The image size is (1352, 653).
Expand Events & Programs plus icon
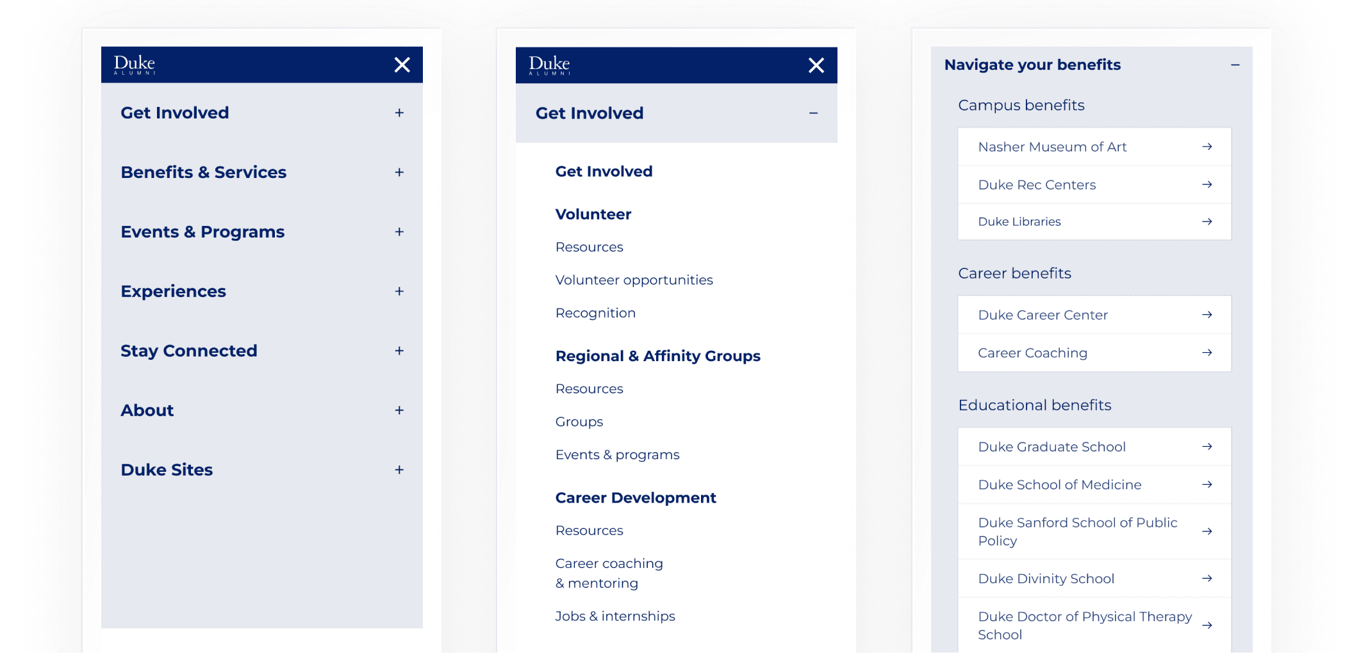(399, 232)
